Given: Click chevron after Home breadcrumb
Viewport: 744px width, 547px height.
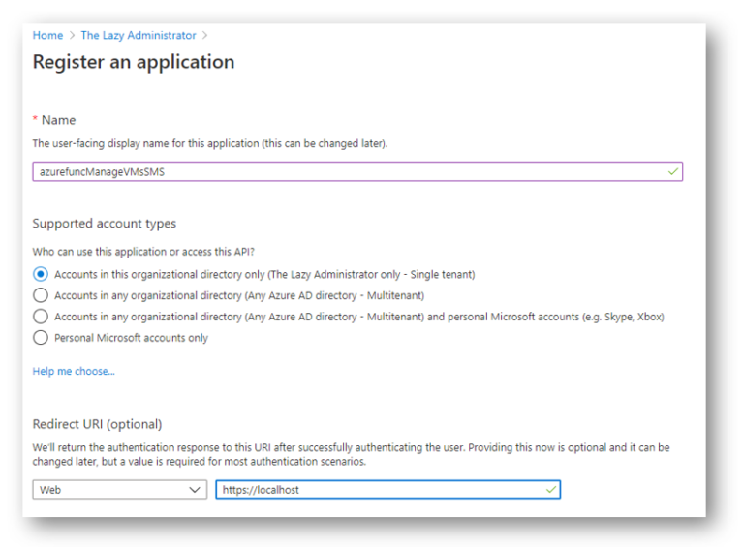Looking at the screenshot, I should tap(72, 36).
